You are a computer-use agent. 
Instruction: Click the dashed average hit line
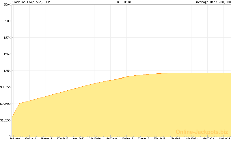pos(121,31)
